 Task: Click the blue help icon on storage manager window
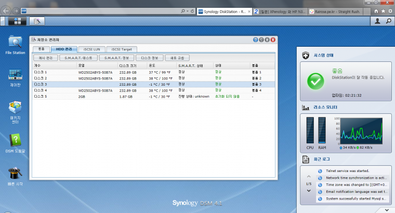click(x=255, y=40)
